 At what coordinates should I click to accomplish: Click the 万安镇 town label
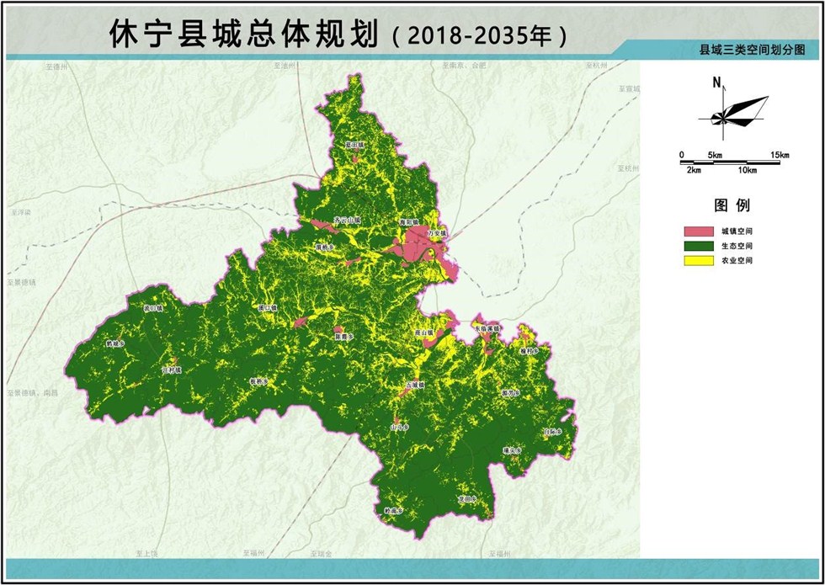click(437, 232)
